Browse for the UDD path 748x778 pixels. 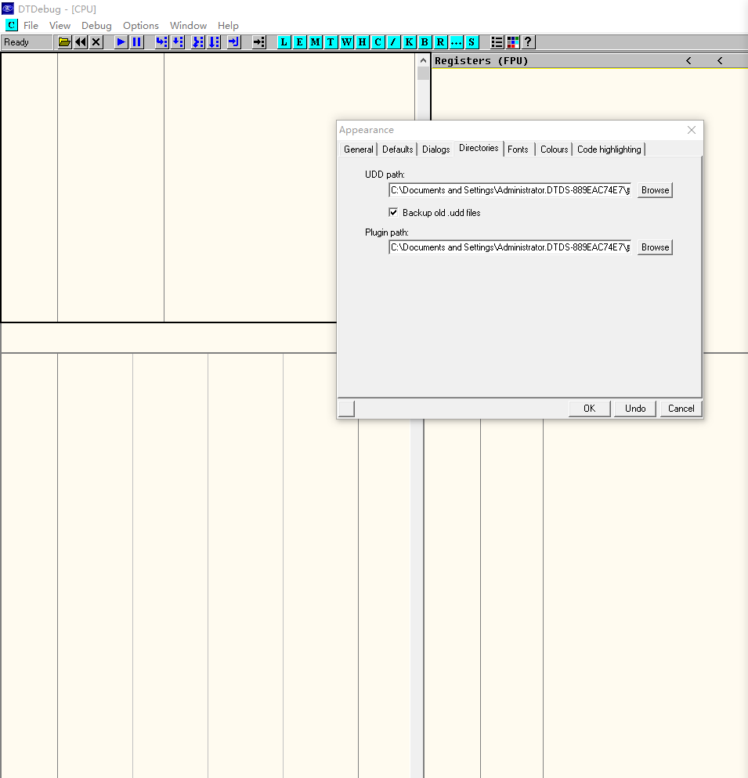pyautogui.click(x=655, y=190)
